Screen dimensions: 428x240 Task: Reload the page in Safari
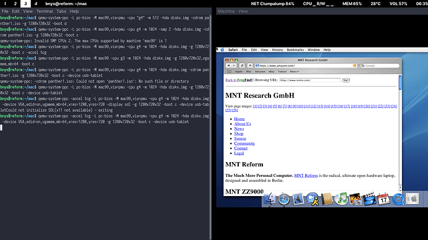242,66
